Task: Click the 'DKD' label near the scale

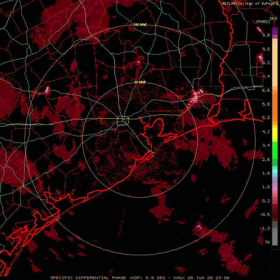Action: click(x=273, y=19)
